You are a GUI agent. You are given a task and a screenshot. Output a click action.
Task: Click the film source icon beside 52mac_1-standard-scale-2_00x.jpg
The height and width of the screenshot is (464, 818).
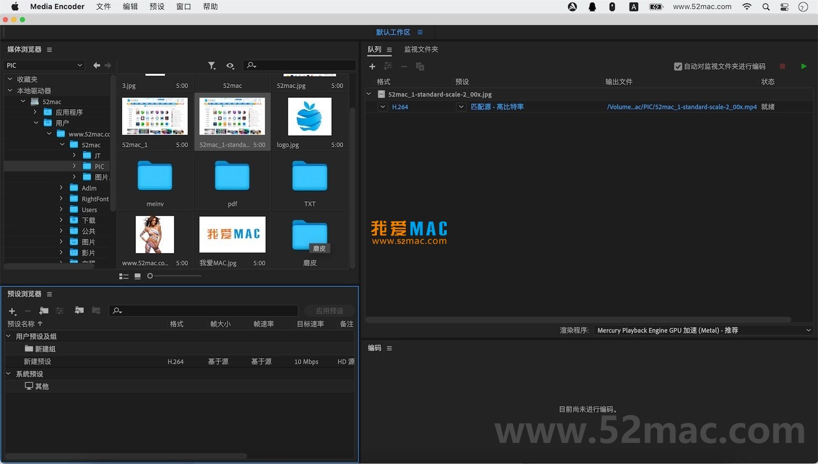382,94
